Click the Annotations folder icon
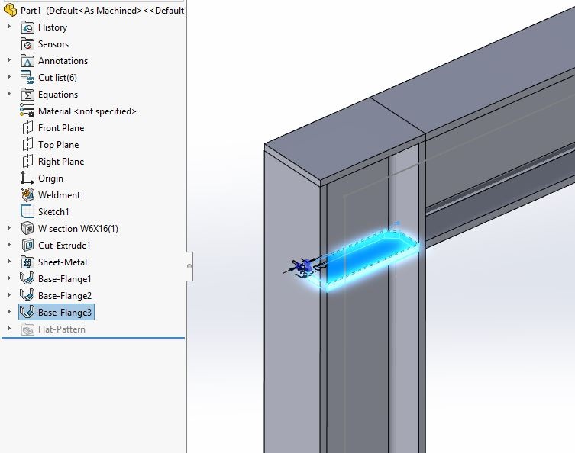The image size is (575, 453). pyautogui.click(x=27, y=61)
